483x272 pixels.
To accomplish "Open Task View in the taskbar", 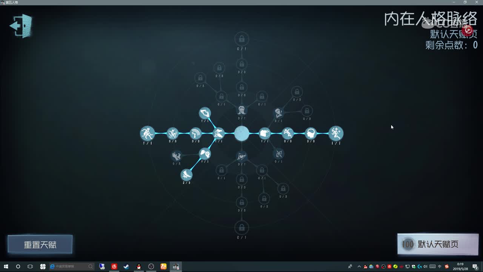I will [30, 267].
